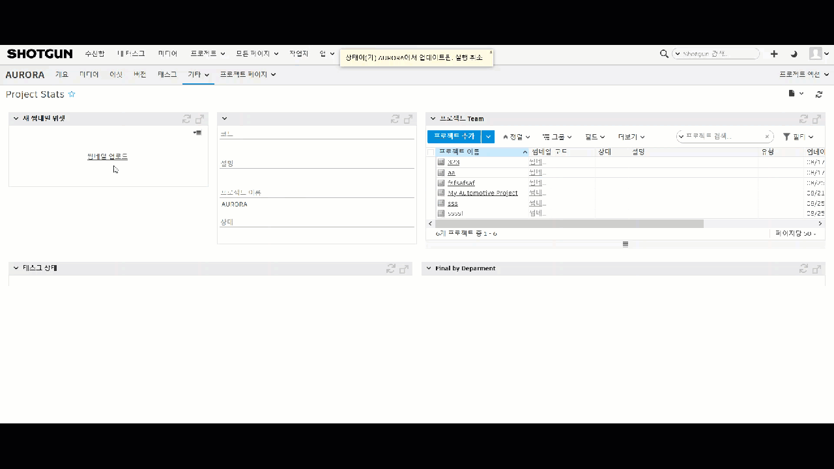Refresh the new thumbnail widget
This screenshot has height=469, width=834.
187,119
